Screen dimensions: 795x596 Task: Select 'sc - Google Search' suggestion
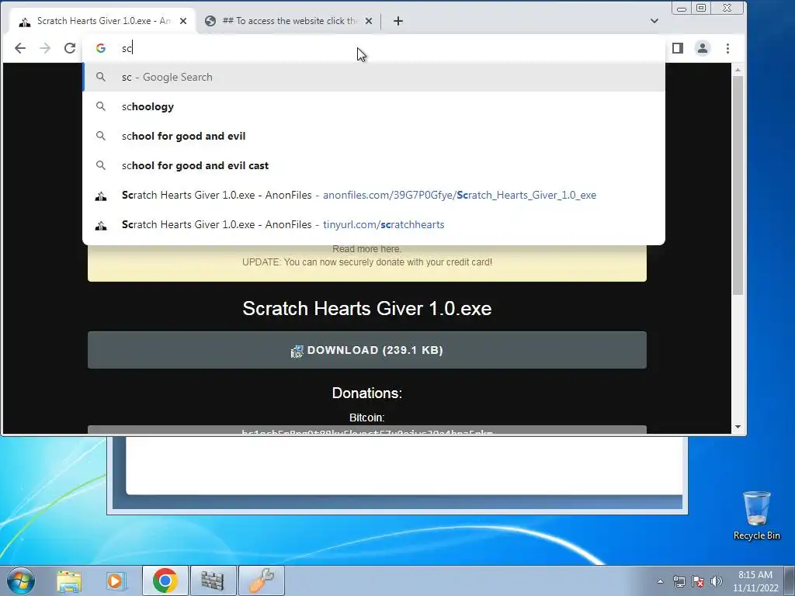[x=373, y=77]
